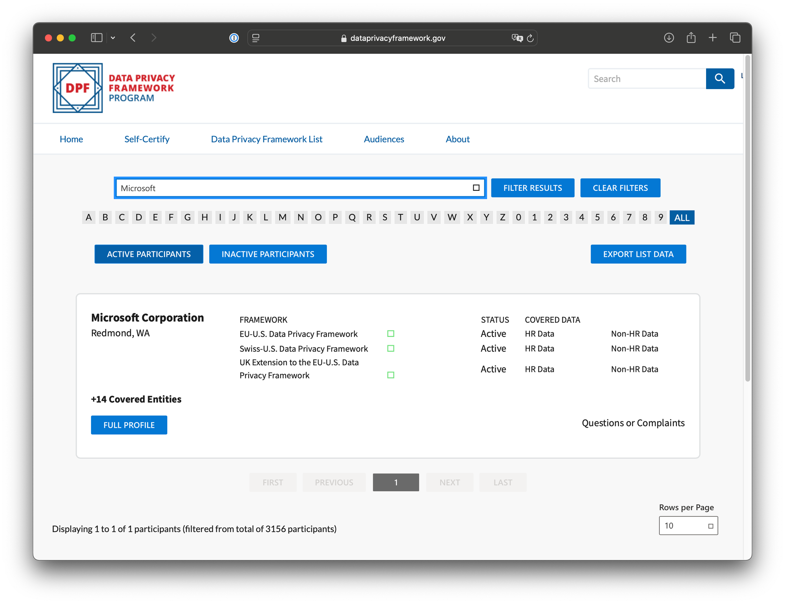Open the Audiences menu

pos(384,139)
